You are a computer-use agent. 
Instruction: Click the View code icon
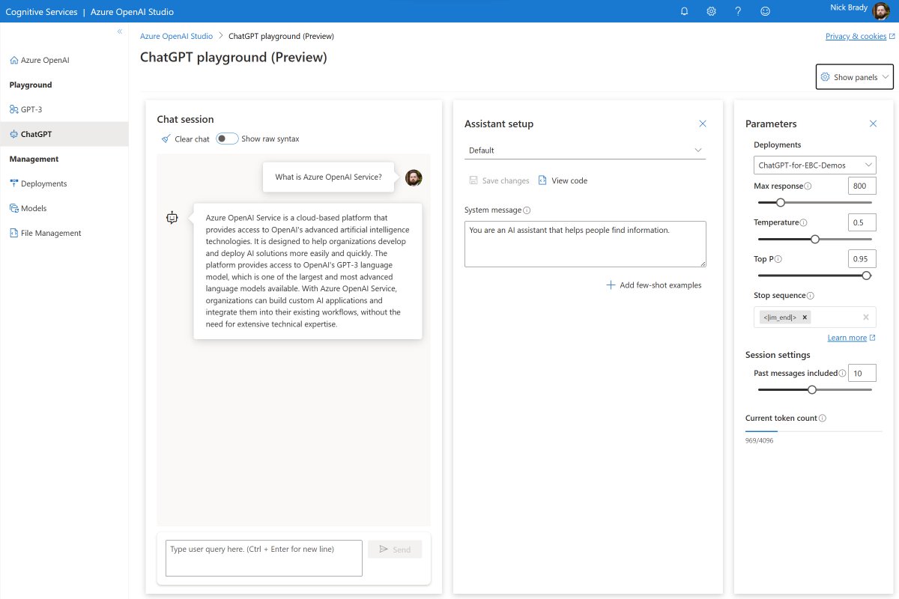click(x=542, y=180)
